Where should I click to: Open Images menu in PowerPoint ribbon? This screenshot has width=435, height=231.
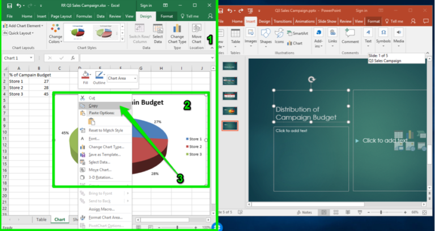[250, 36]
